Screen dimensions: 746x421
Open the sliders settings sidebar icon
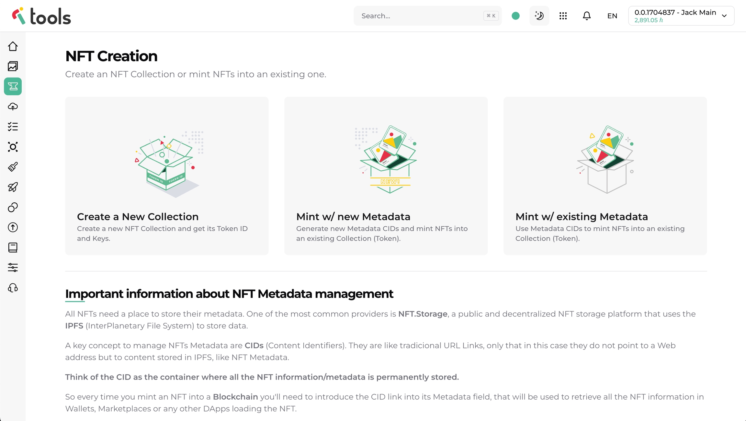tap(13, 267)
